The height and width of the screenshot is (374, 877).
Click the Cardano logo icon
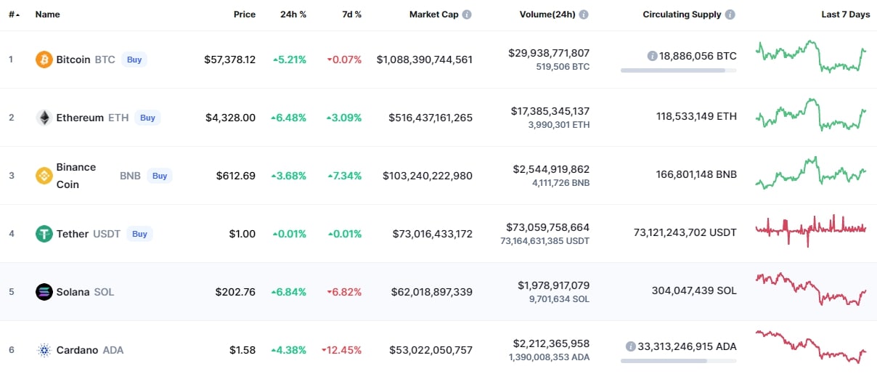point(44,350)
